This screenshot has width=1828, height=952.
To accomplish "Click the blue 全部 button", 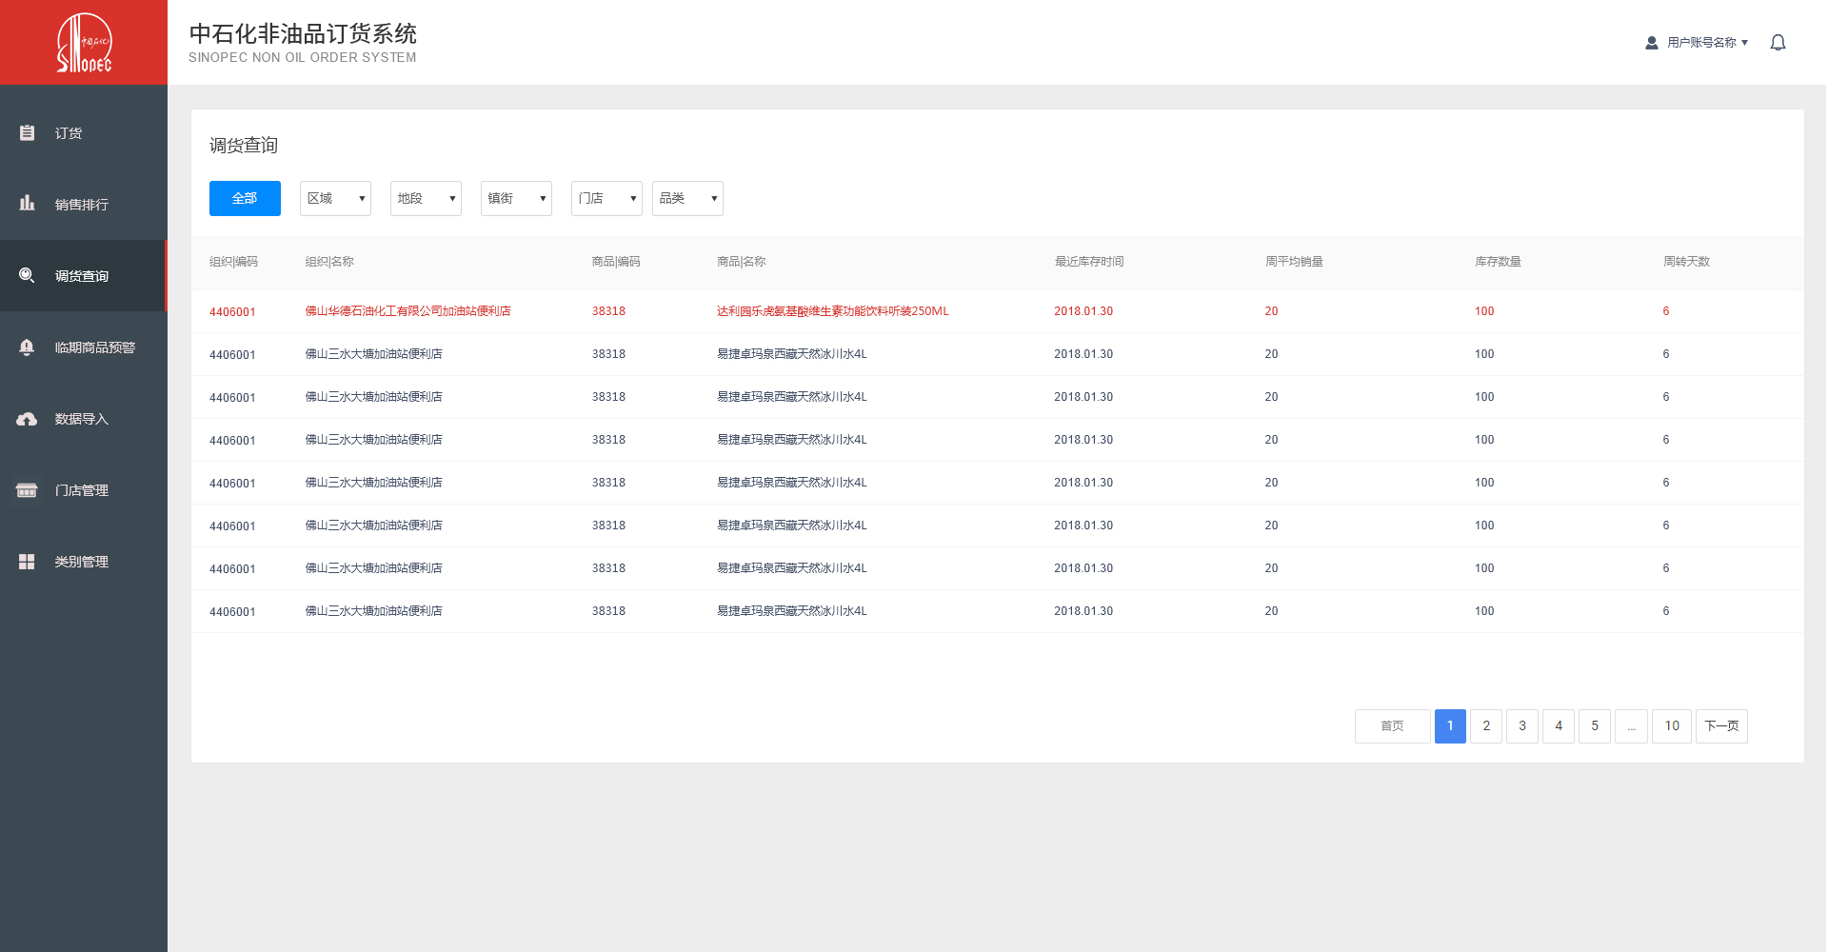I will (245, 198).
